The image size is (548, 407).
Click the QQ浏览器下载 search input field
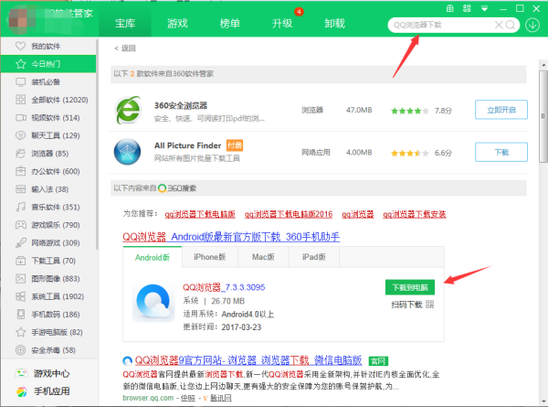click(443, 24)
